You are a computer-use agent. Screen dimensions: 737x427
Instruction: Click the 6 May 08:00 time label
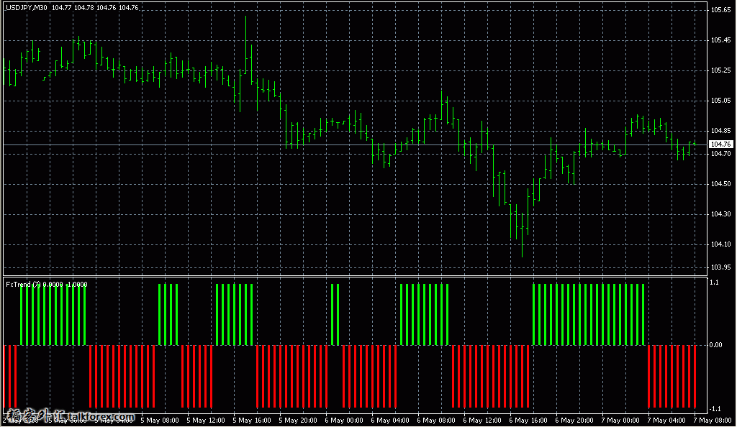pyautogui.click(x=436, y=421)
